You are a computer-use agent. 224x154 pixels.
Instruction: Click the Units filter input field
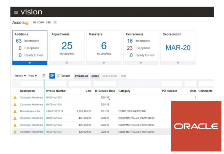coord(190,83)
